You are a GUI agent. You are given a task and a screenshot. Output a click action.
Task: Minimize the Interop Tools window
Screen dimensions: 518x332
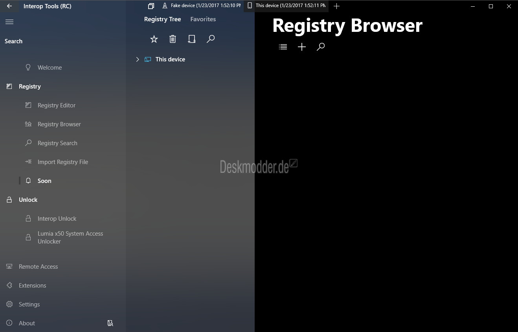[473, 6]
